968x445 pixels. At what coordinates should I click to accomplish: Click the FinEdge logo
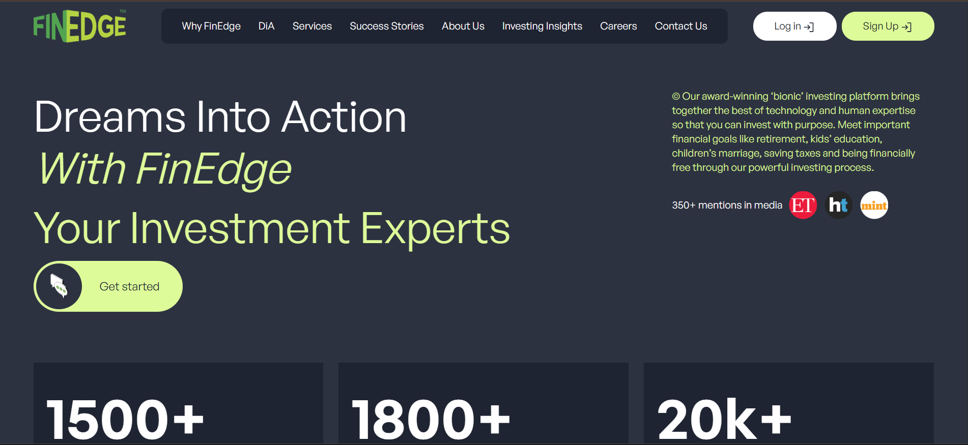point(80,26)
